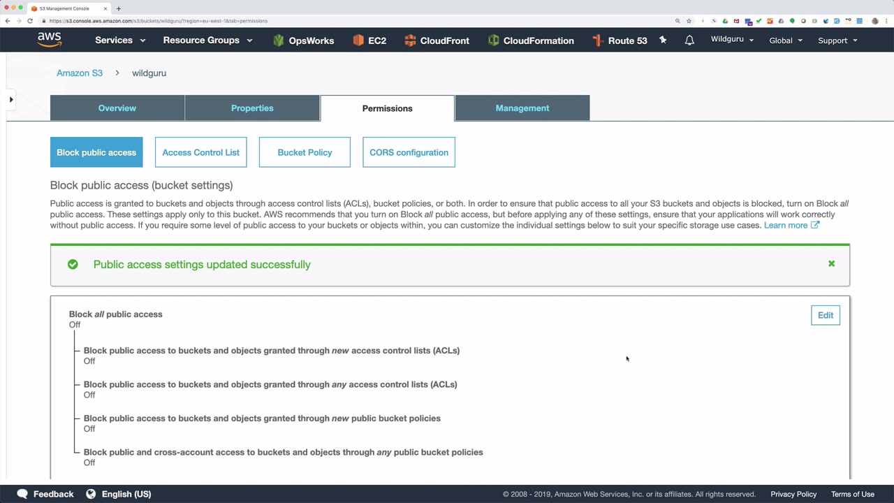Open the Bucket Policy section

click(305, 152)
